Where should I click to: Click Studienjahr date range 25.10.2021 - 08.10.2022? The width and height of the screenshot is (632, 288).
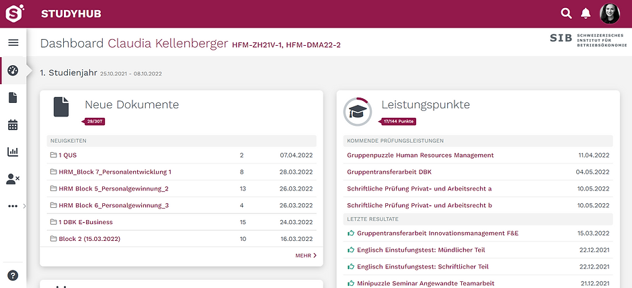pyautogui.click(x=131, y=74)
